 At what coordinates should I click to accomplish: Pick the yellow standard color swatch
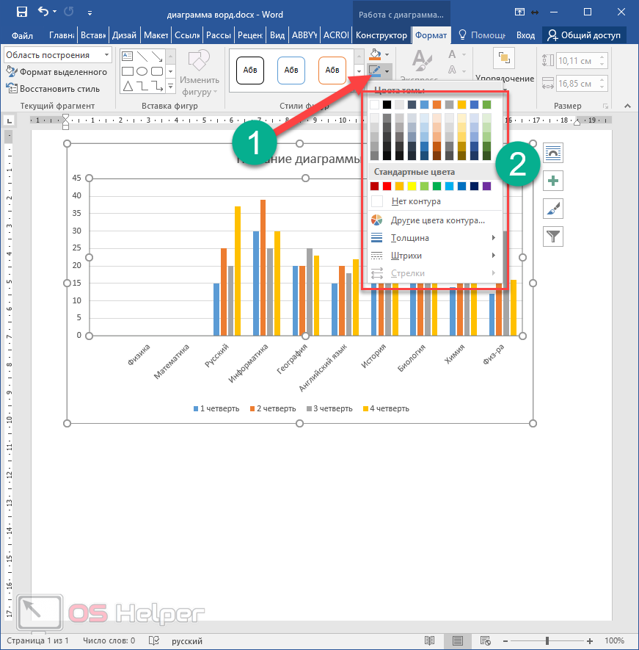(x=412, y=187)
